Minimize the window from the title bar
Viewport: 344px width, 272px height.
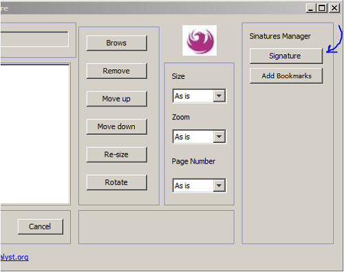point(311,8)
